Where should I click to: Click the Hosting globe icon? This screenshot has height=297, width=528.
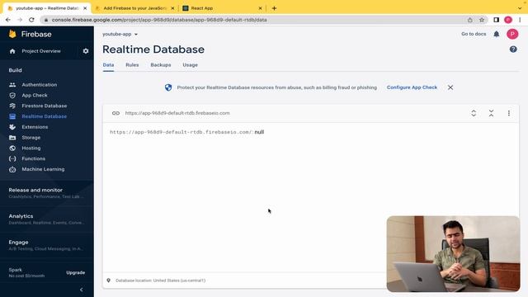pyautogui.click(x=12, y=148)
